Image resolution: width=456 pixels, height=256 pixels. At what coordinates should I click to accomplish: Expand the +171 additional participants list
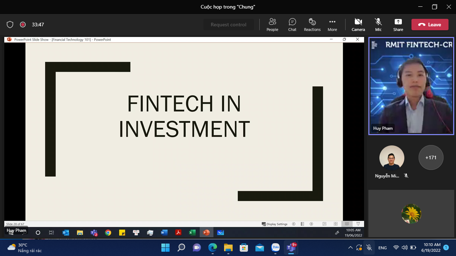(x=431, y=158)
